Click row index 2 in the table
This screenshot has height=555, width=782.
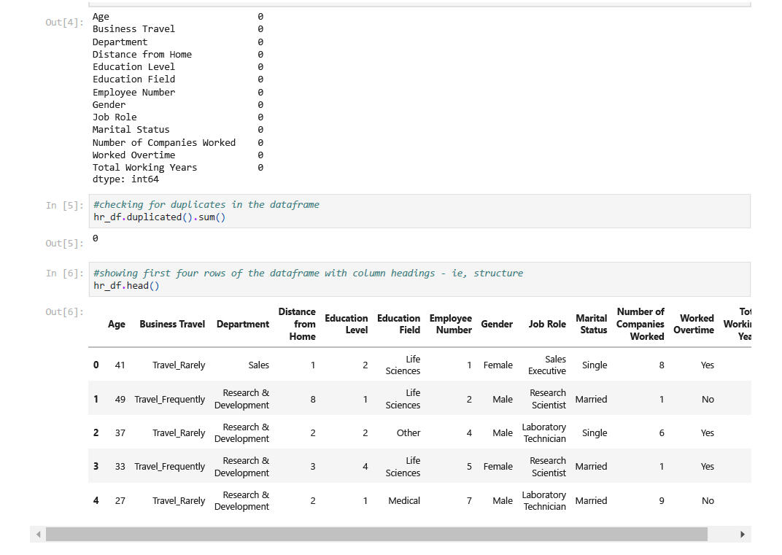96,432
